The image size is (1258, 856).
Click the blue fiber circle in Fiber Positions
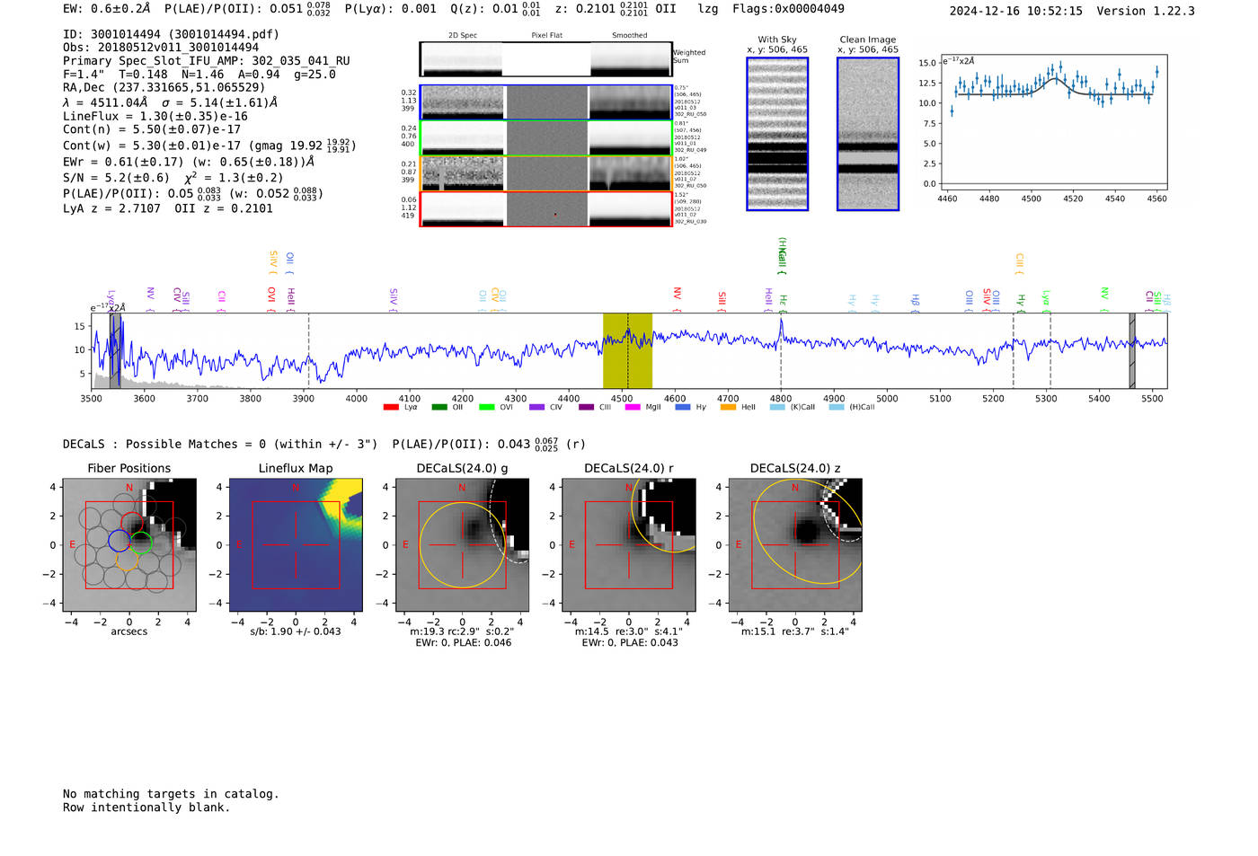tap(119, 540)
